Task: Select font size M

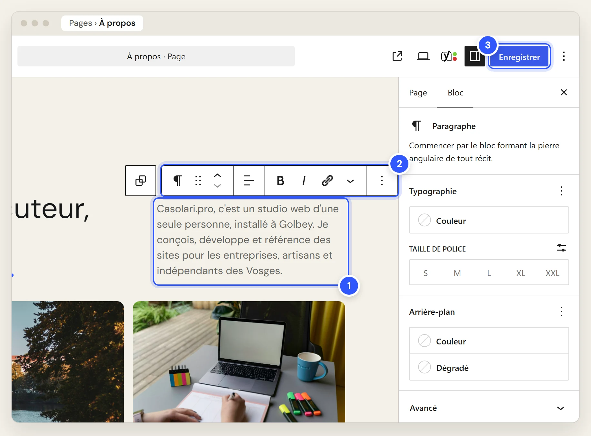Action: tap(457, 273)
